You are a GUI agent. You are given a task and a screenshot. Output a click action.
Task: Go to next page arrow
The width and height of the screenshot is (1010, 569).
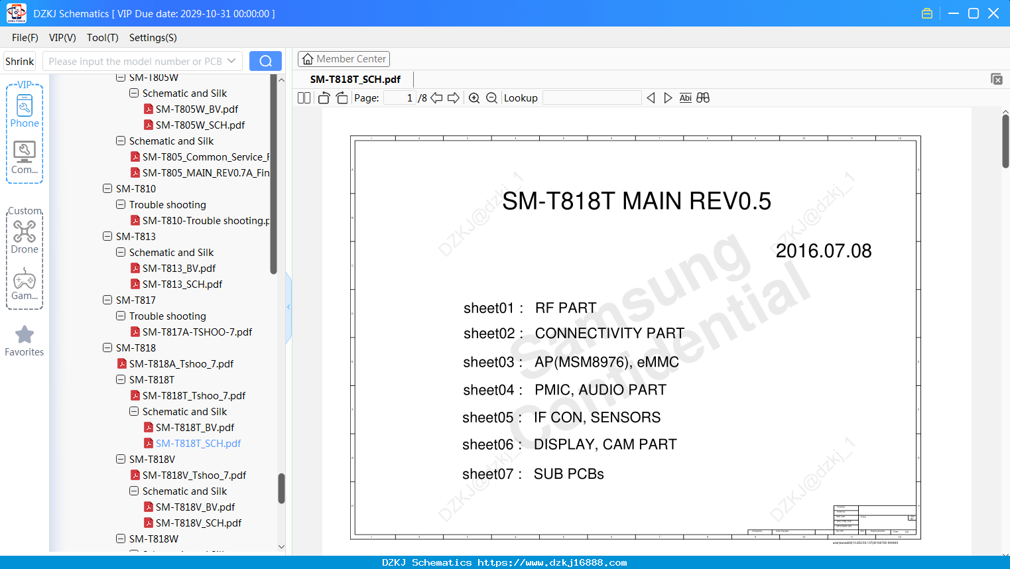pyautogui.click(x=454, y=97)
